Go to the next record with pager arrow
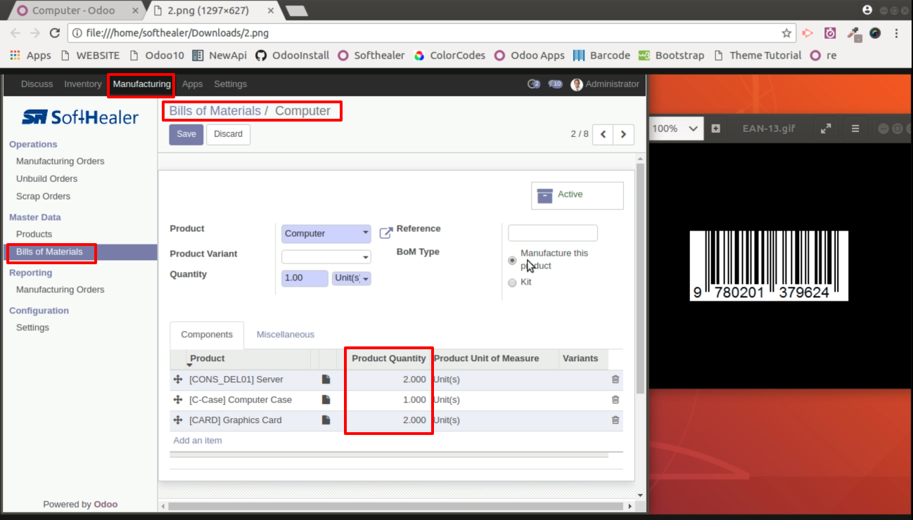This screenshot has height=520, width=913. click(623, 134)
